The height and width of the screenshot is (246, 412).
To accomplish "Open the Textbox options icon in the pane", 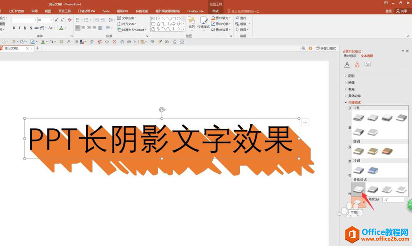I will tap(368, 64).
